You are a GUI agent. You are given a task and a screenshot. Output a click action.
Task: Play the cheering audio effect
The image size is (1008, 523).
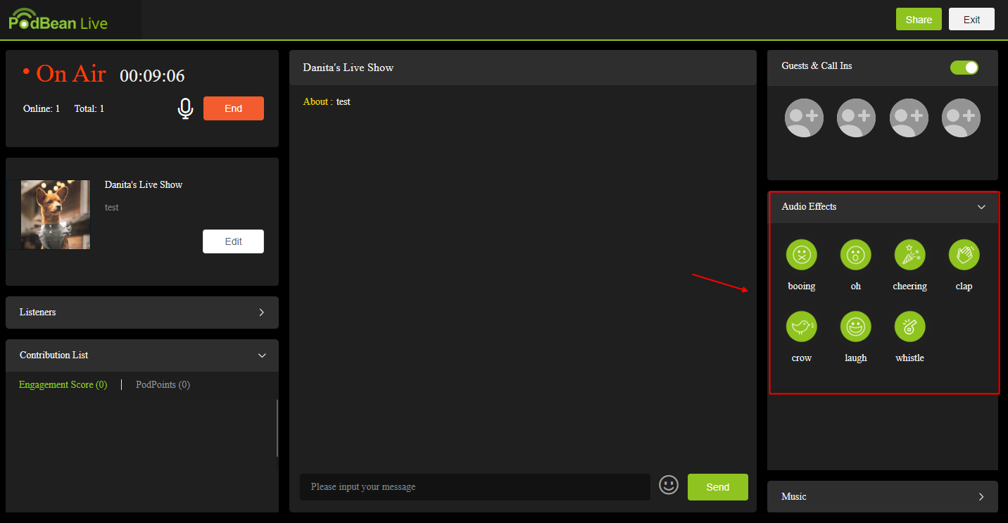tap(909, 254)
